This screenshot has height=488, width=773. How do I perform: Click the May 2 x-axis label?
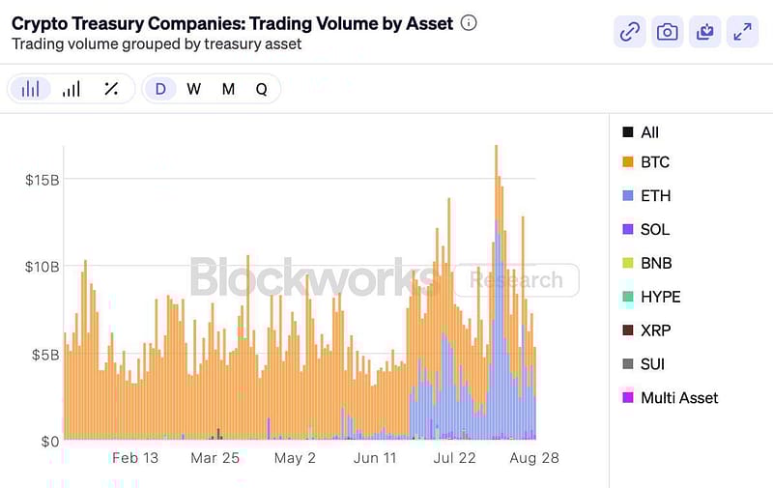click(295, 458)
